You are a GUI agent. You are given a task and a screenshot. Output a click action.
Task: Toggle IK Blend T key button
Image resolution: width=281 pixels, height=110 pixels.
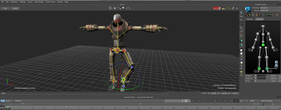click(x=255, y=76)
